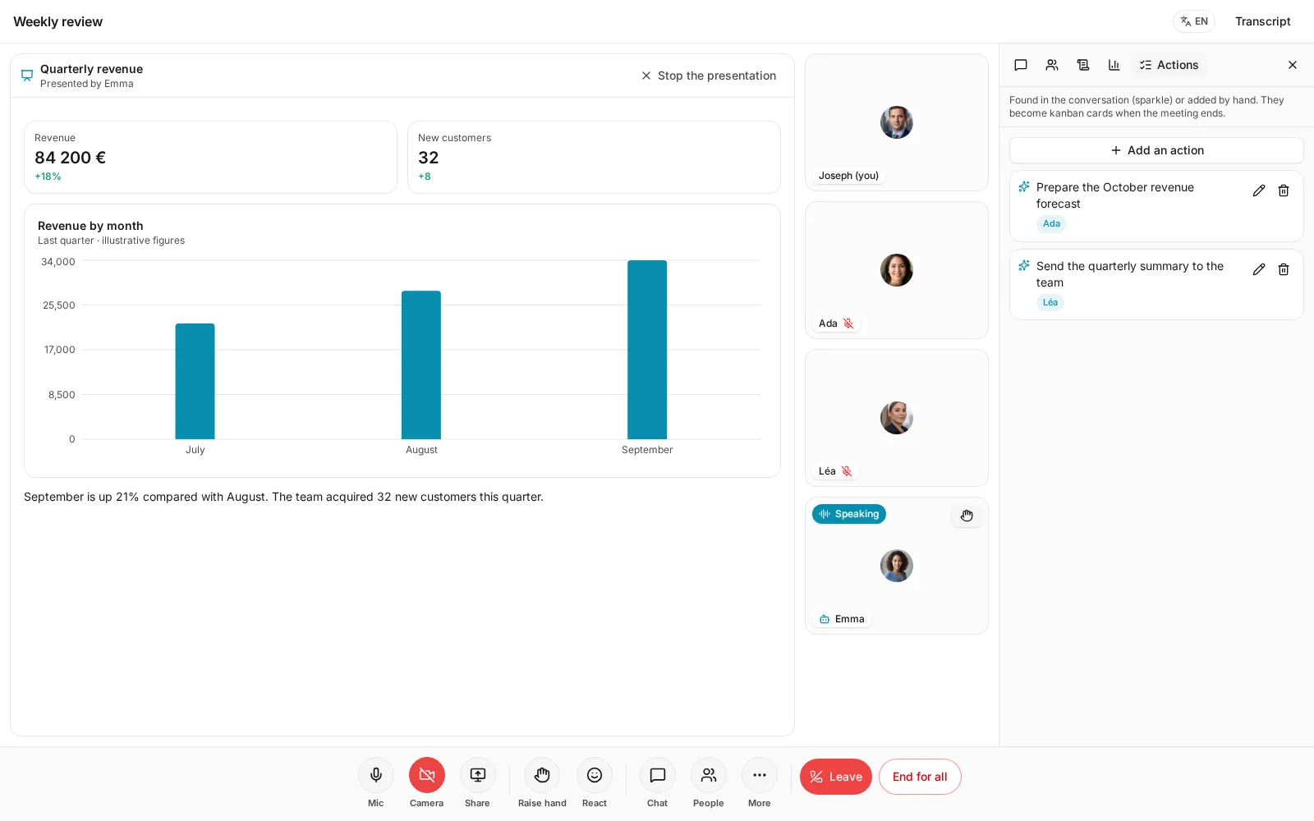Edit the quarterly summary action
Viewport: 1314px width, 821px height.
(1259, 269)
